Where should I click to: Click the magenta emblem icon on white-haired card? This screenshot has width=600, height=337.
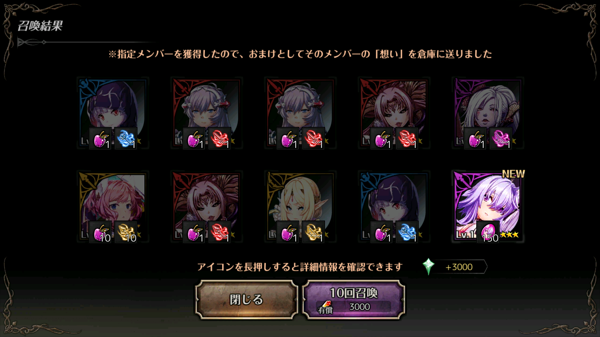[501, 138]
